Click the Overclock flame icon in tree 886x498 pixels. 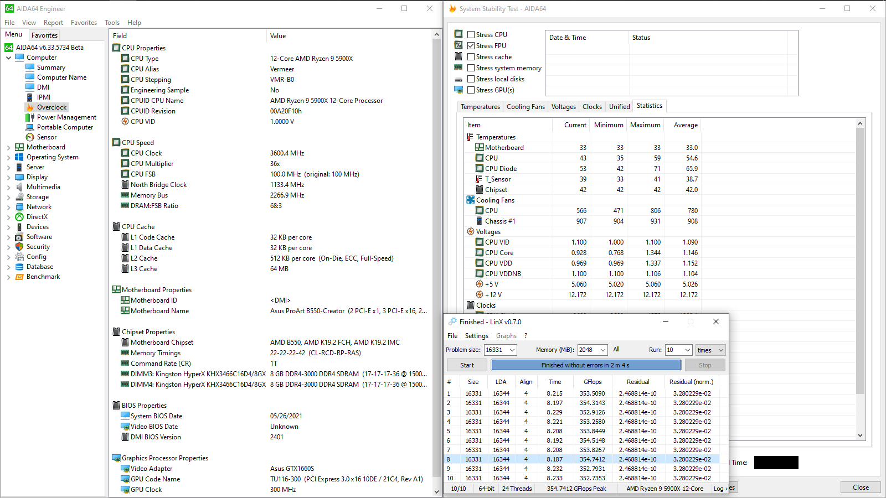point(30,107)
